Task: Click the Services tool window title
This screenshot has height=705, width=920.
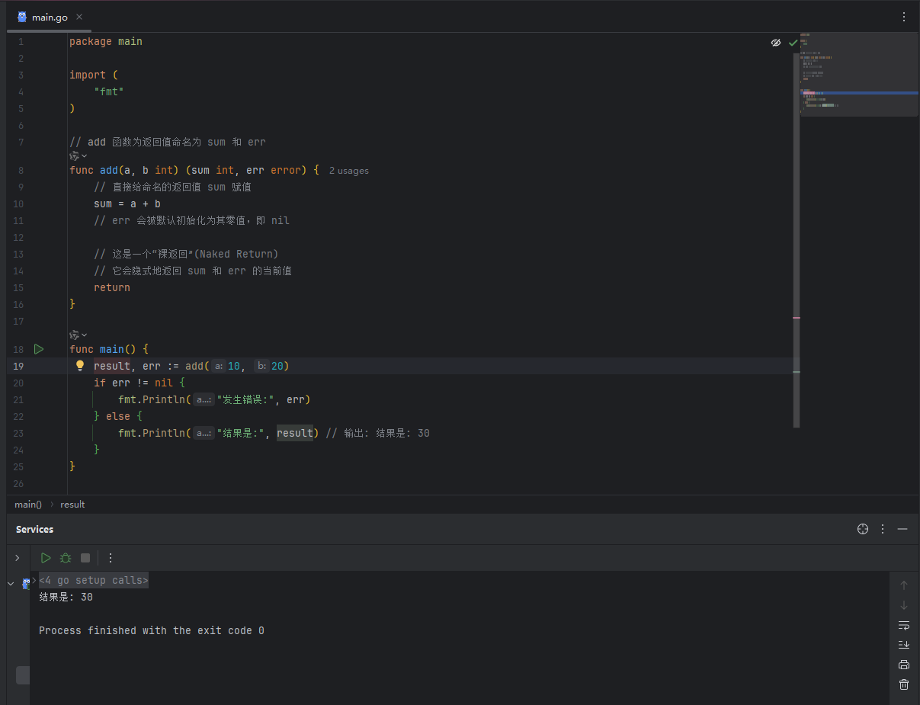Action: [34, 529]
